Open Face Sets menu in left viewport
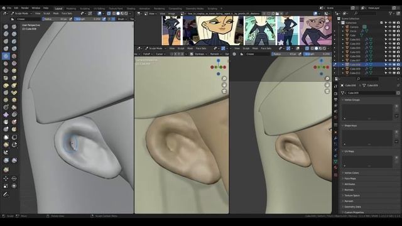Viewport: 402px width, 226px height. click(x=67, y=13)
